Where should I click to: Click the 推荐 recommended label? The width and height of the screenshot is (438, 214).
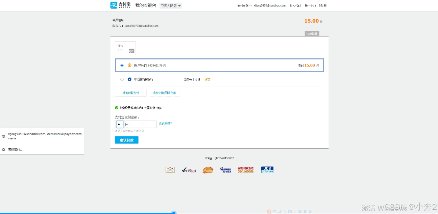pos(207,80)
